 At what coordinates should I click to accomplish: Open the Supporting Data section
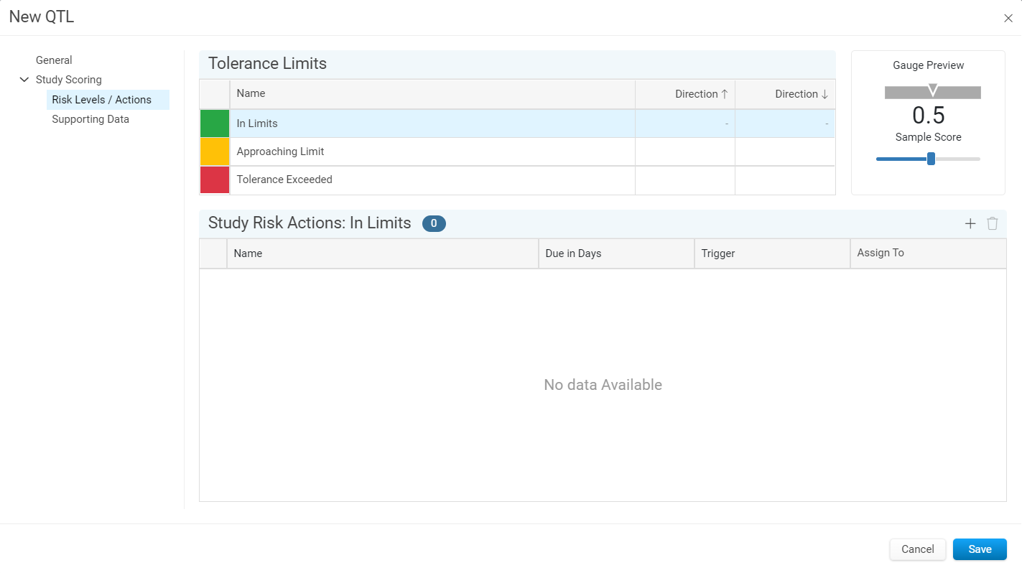pyautogui.click(x=90, y=119)
